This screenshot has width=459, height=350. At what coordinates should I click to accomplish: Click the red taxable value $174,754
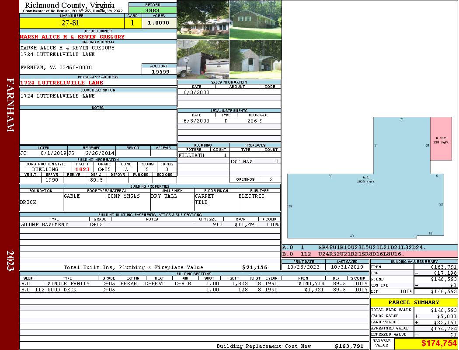point(425,344)
